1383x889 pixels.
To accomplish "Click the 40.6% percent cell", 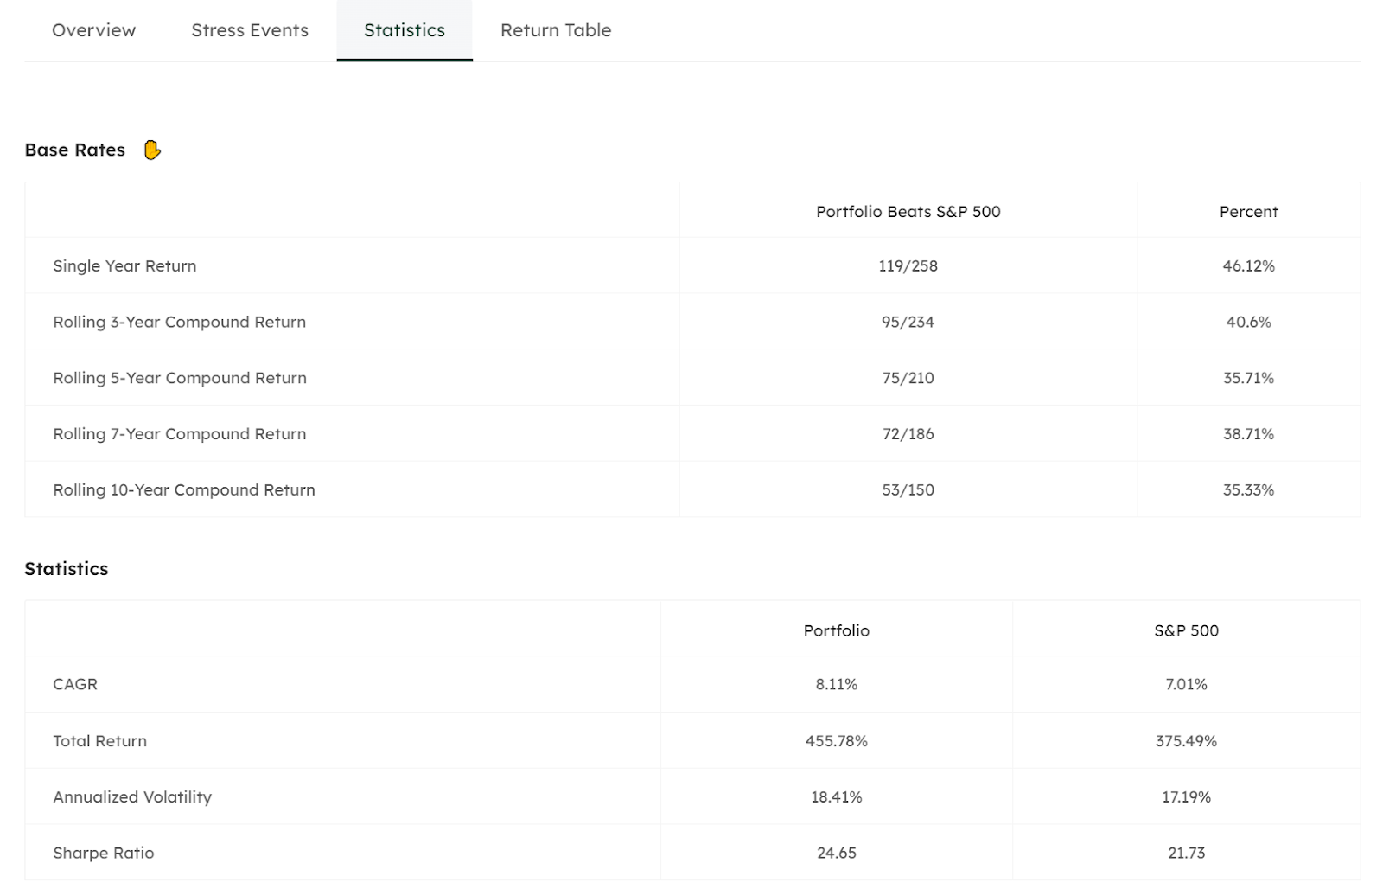I will pos(1248,322).
